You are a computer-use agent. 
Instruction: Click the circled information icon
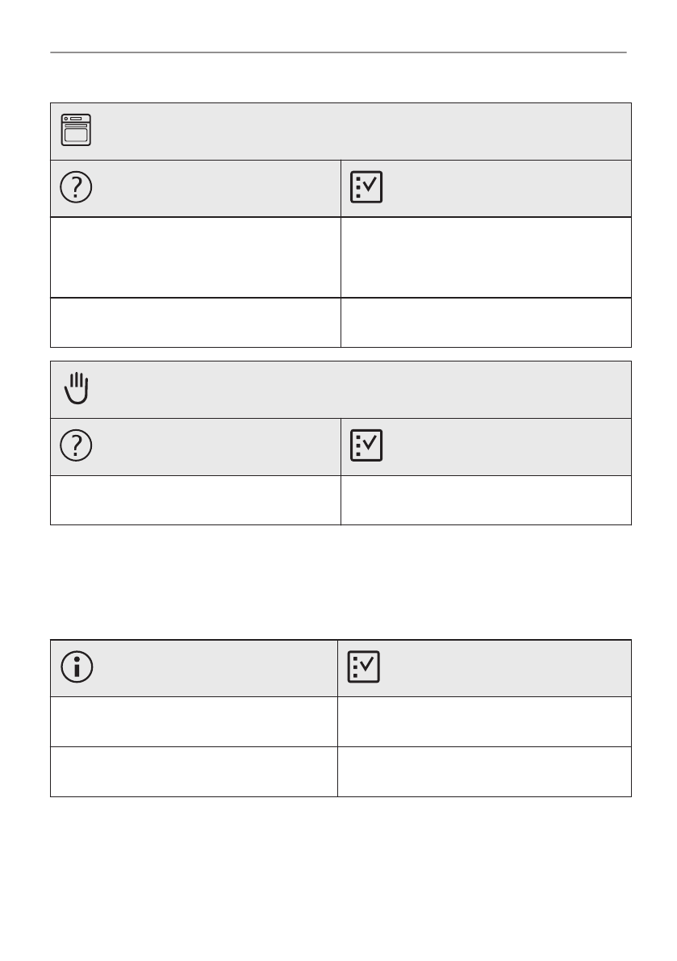click(x=77, y=668)
